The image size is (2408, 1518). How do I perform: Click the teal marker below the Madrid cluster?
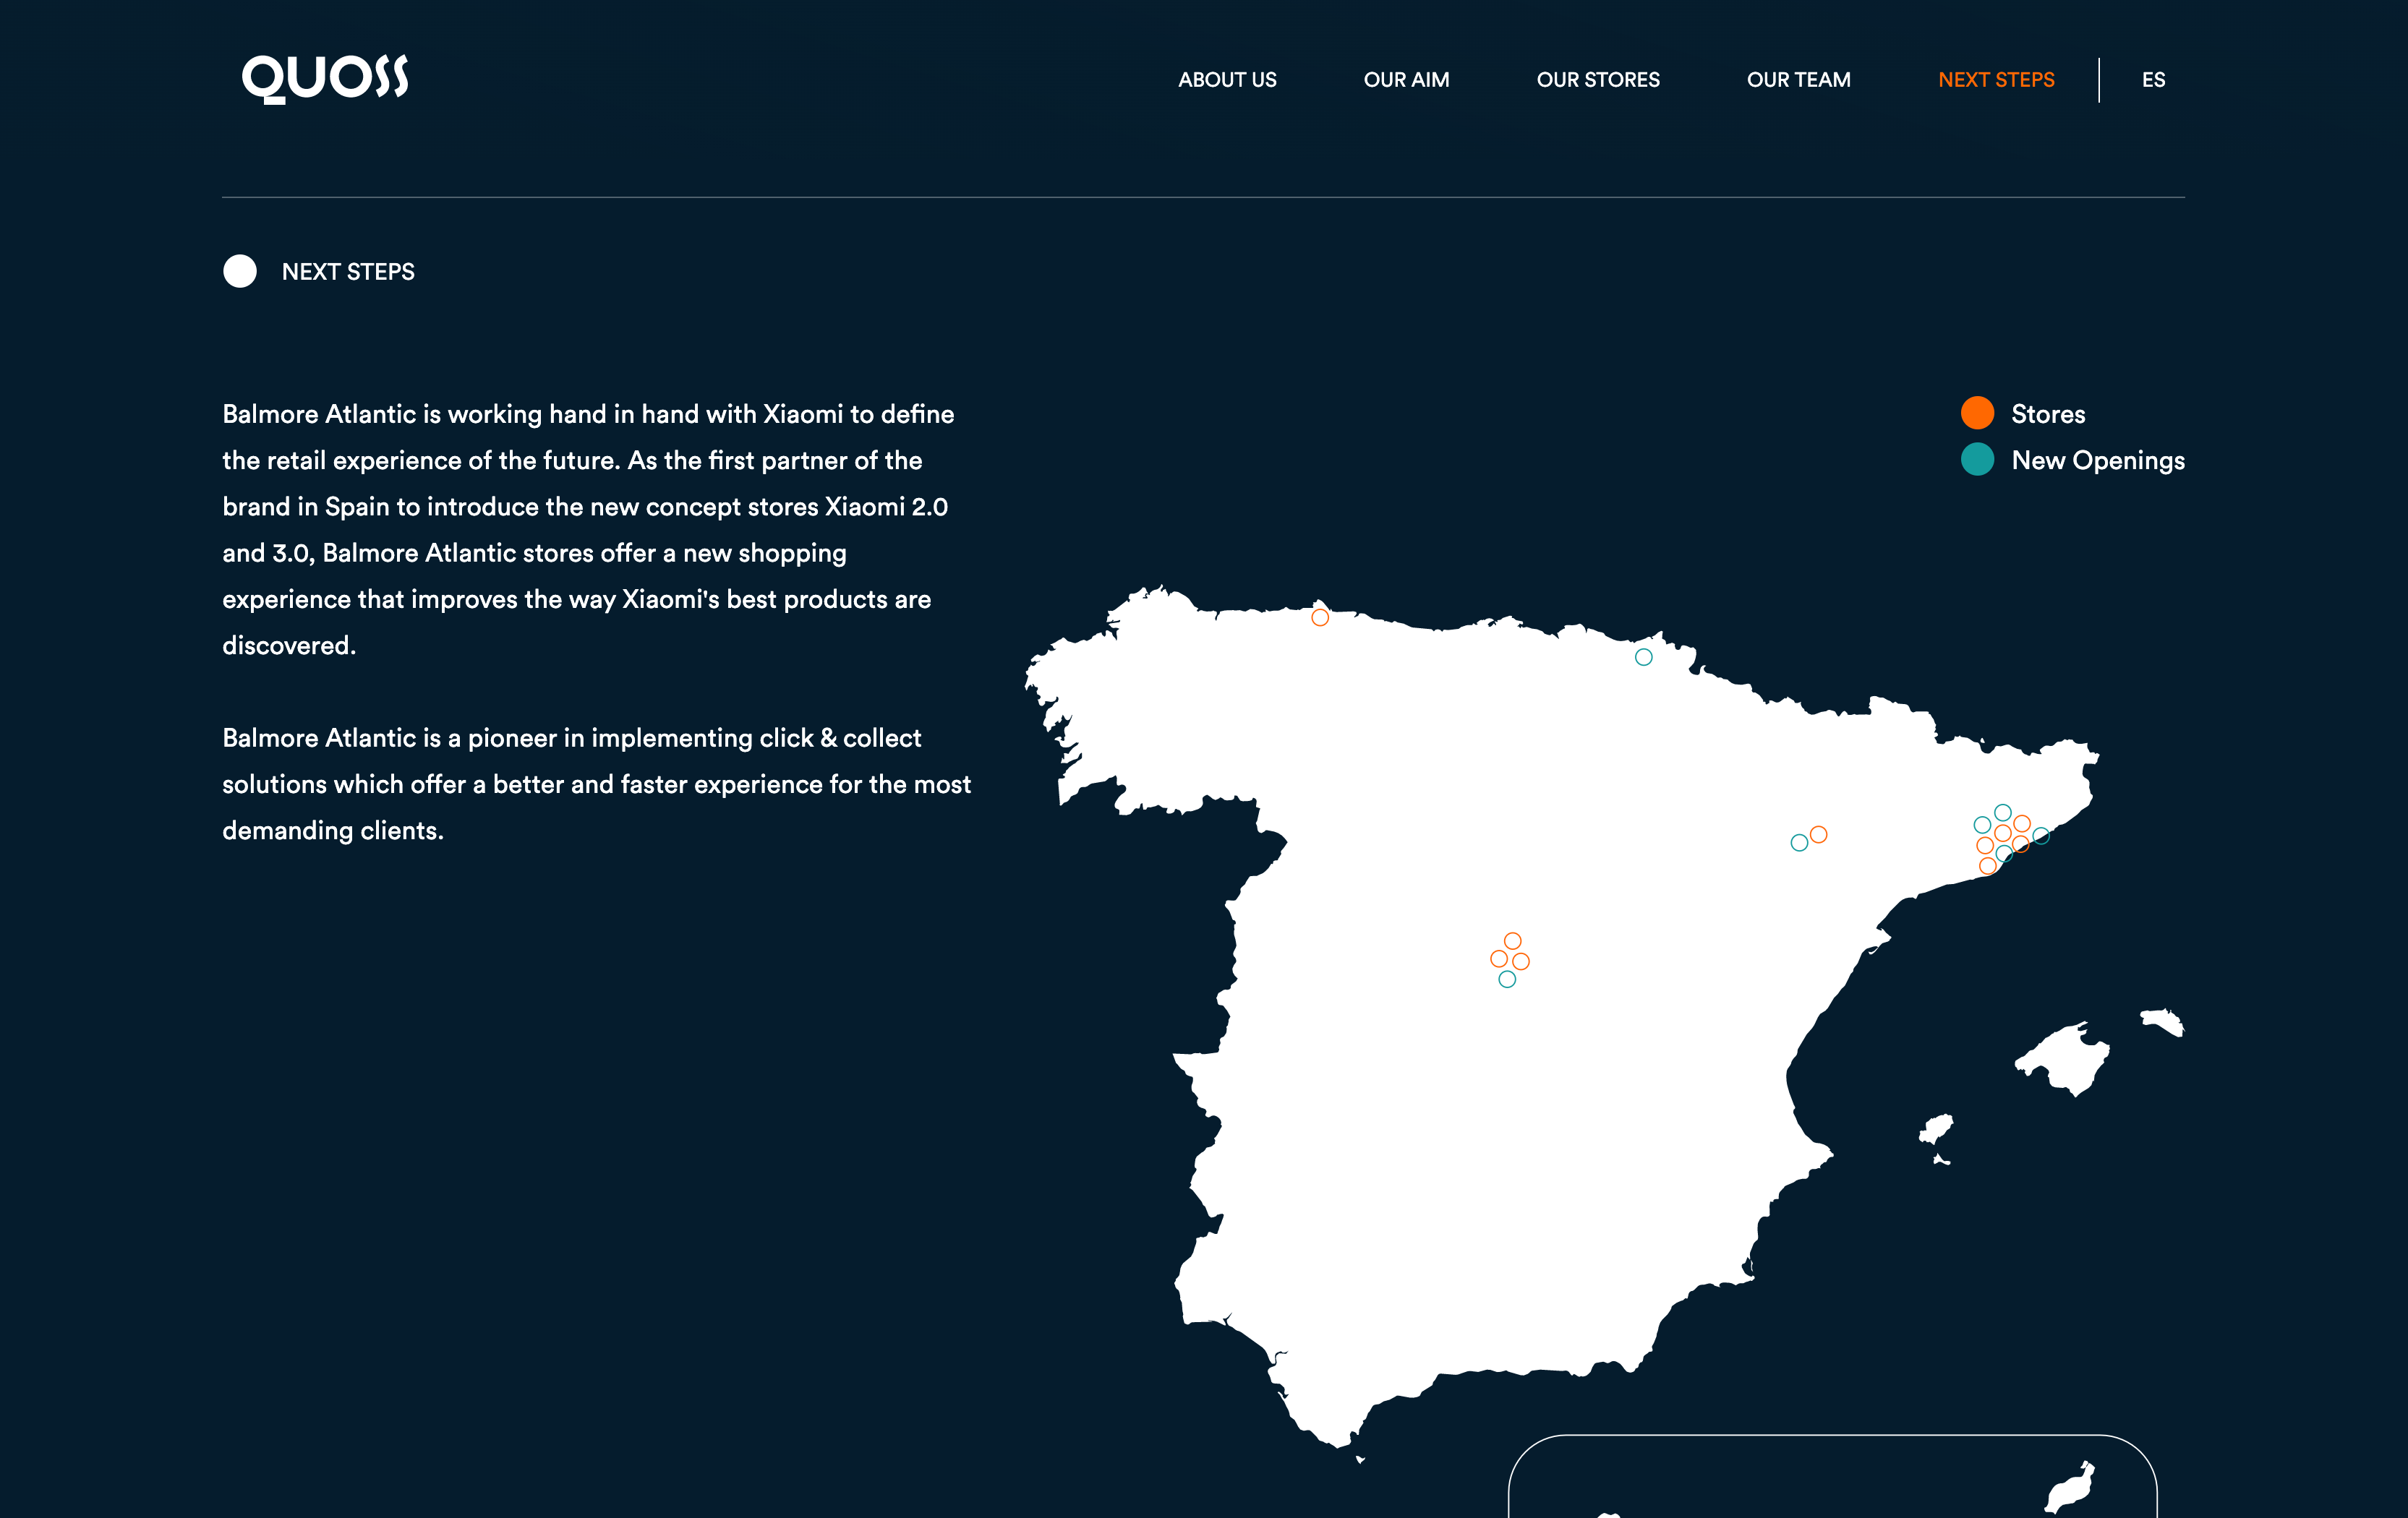click(x=1507, y=979)
